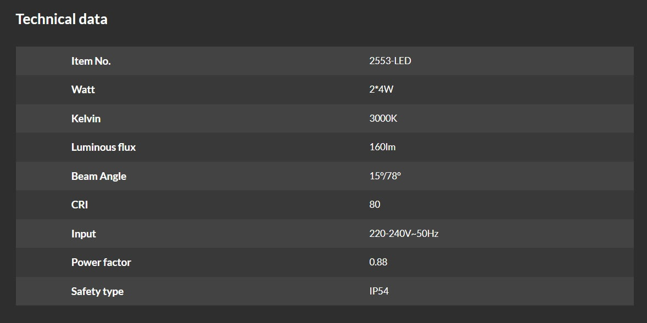Image resolution: width=647 pixels, height=323 pixels.
Task: Select the IP54 safety rating value
Action: pos(379,291)
